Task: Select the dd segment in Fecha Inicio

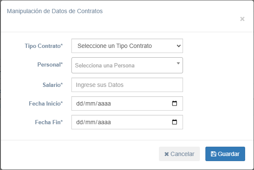Action: click(79, 103)
